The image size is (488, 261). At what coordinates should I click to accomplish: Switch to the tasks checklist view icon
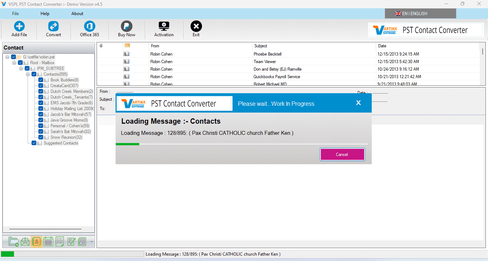pyautogui.click(x=60, y=242)
